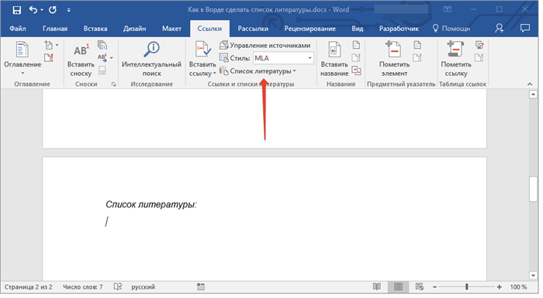Click Пометить элемент mark entry button
543x298 pixels.
click(x=394, y=59)
